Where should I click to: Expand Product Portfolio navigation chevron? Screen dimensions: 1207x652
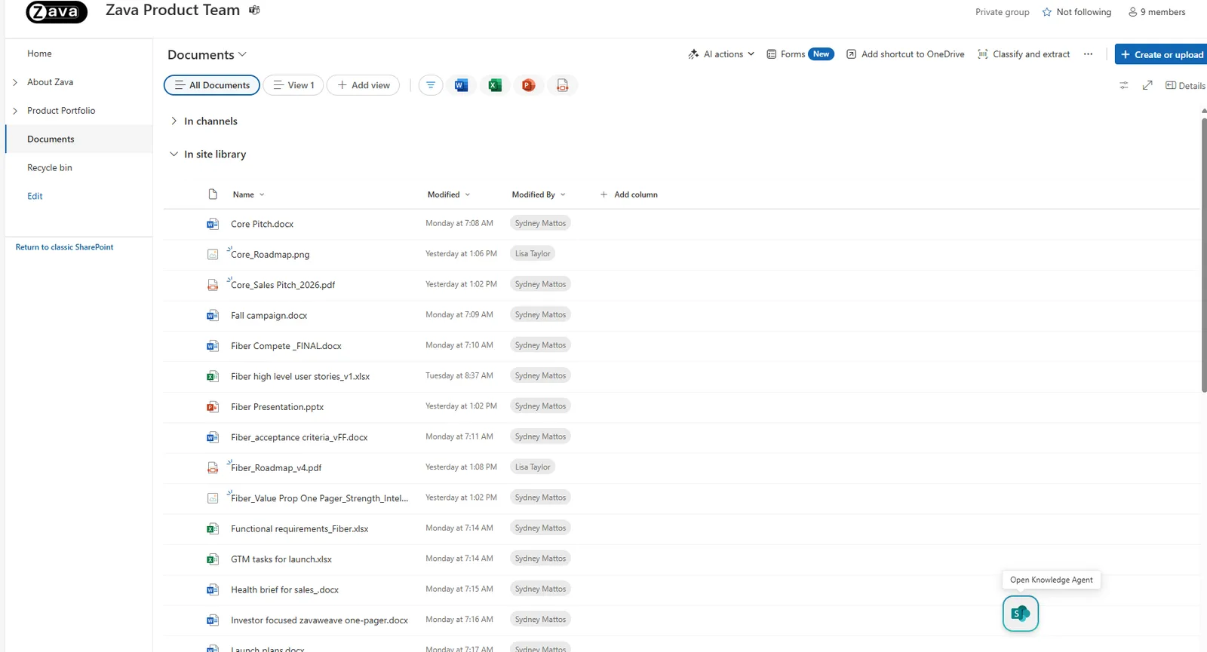pyautogui.click(x=15, y=111)
